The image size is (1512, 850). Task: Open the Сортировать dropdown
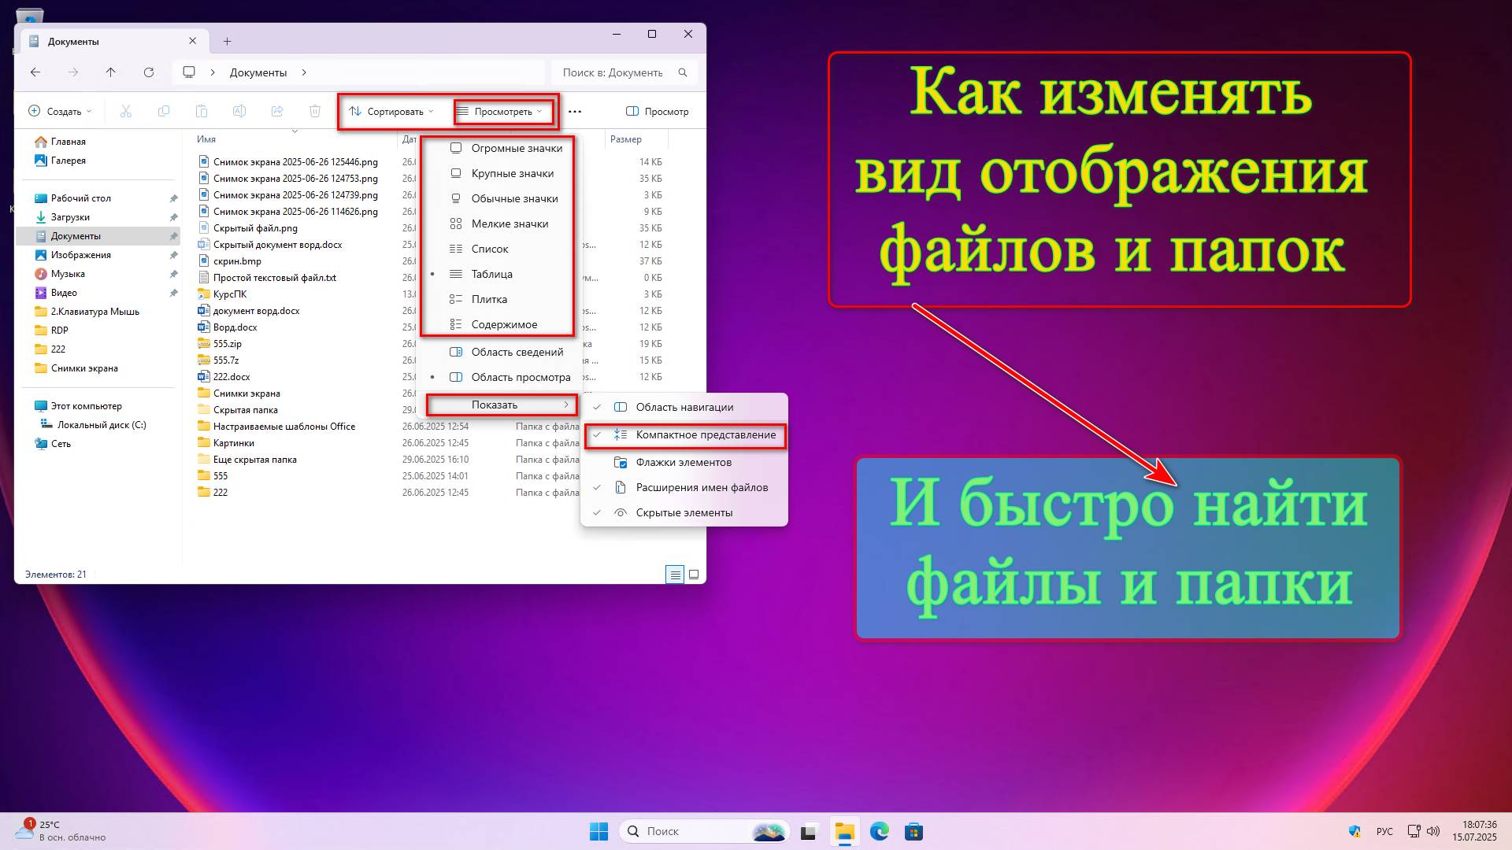coord(391,112)
